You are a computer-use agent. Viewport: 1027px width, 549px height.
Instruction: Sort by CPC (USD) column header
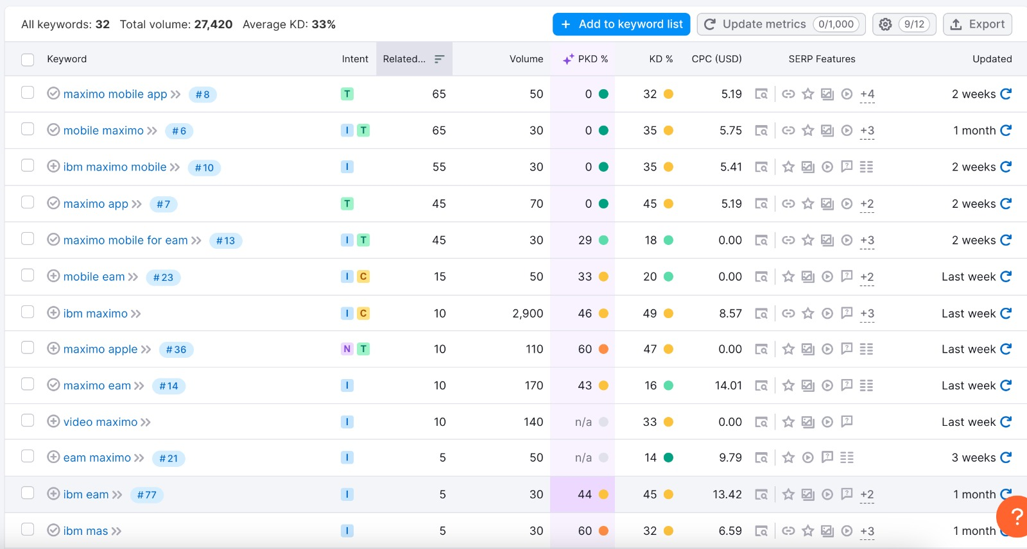click(716, 59)
